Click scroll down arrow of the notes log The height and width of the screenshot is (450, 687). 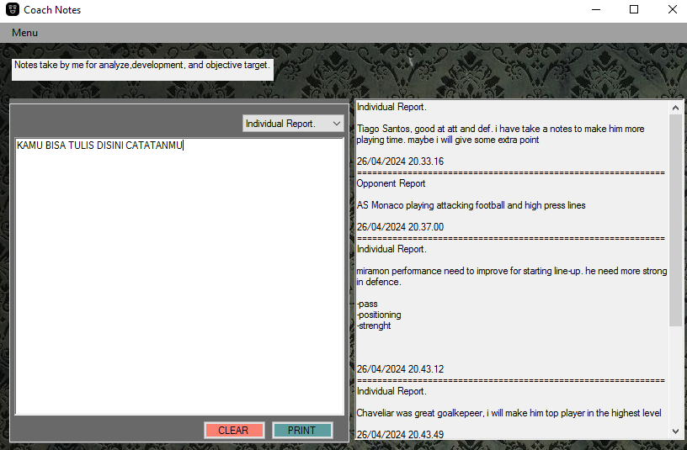(675, 431)
